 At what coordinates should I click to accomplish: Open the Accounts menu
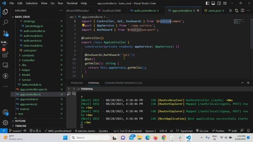coord(5,112)
